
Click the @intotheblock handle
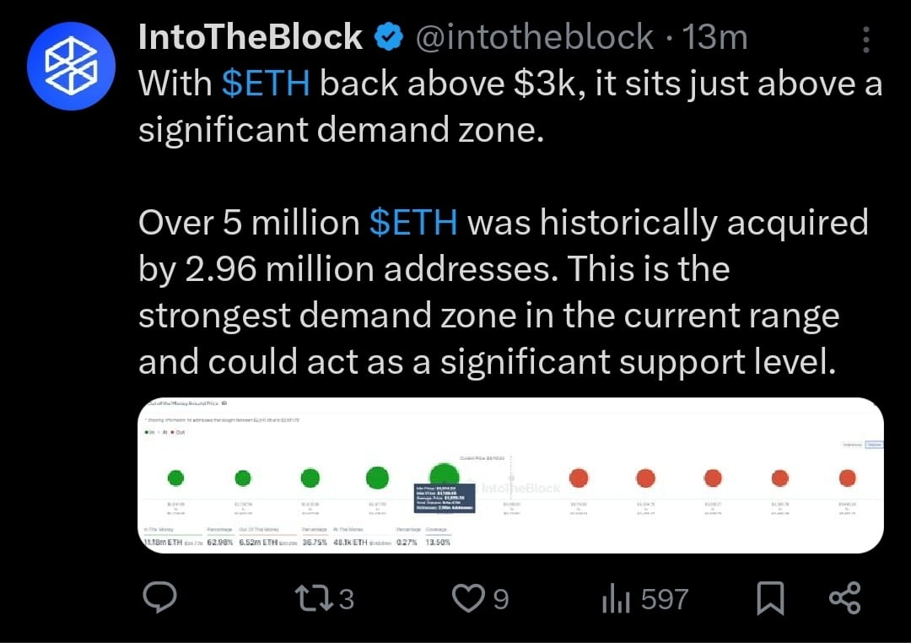pyautogui.click(x=535, y=35)
